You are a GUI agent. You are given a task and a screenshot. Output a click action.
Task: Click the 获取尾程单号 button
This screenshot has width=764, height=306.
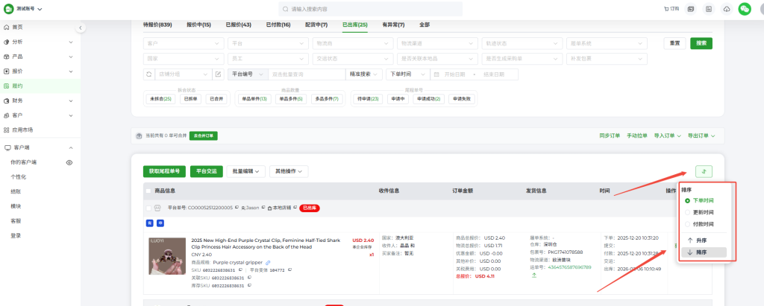click(x=164, y=171)
